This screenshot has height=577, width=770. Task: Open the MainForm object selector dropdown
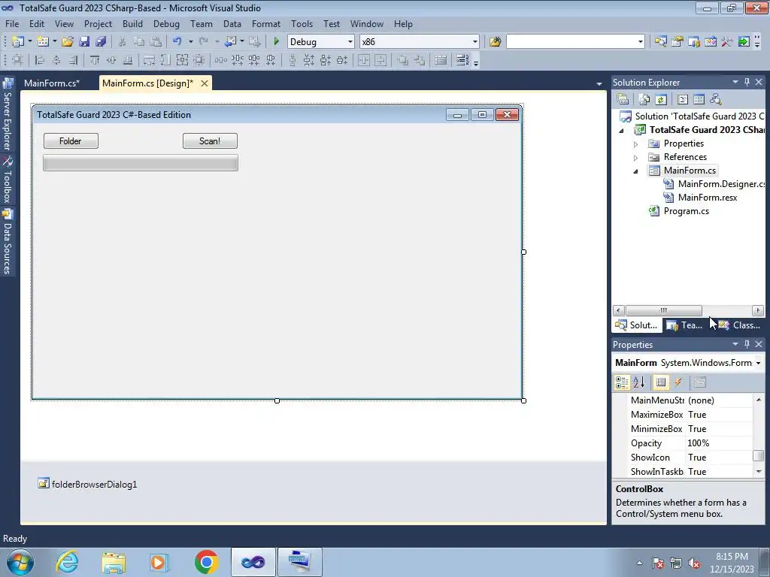758,363
